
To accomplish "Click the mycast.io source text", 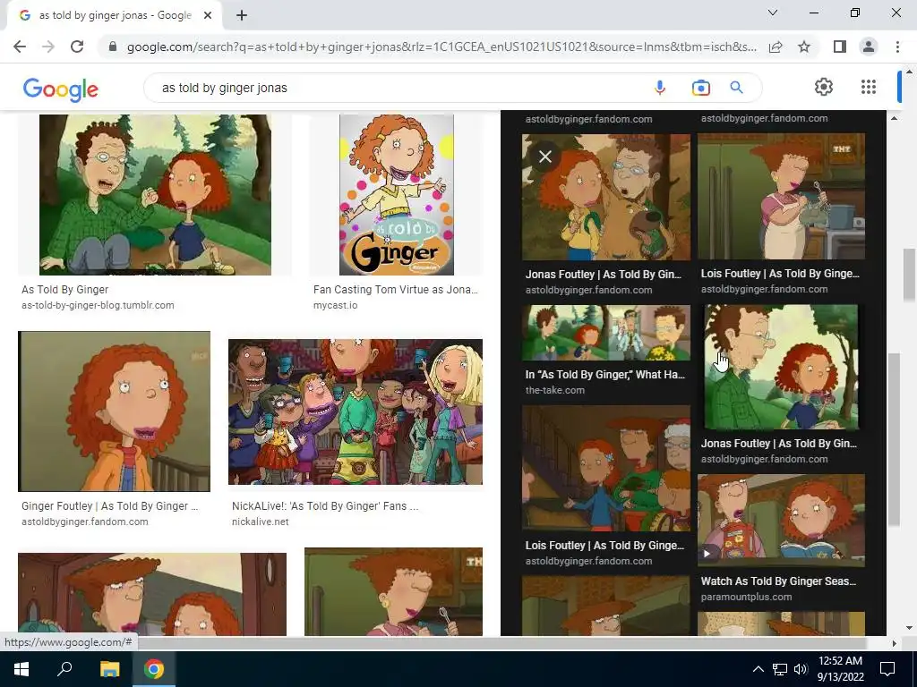I will coord(335,305).
